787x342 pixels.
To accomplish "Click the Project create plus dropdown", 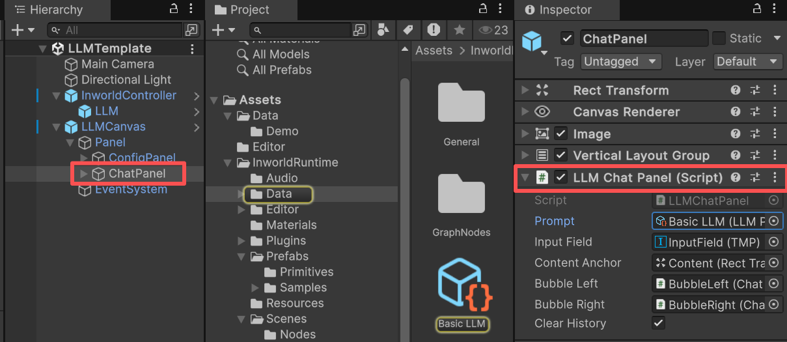I will [x=223, y=30].
